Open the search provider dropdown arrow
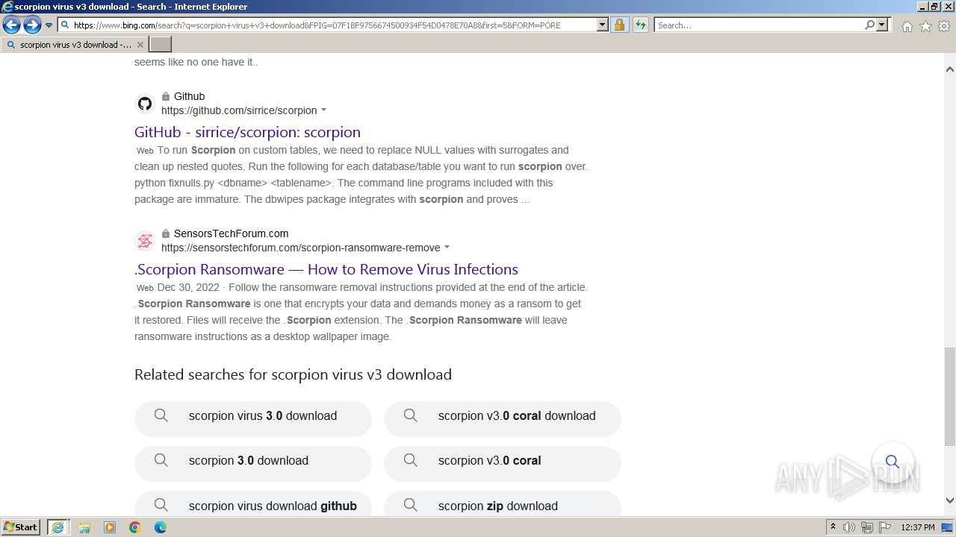The image size is (956, 537). pyautogui.click(x=882, y=25)
